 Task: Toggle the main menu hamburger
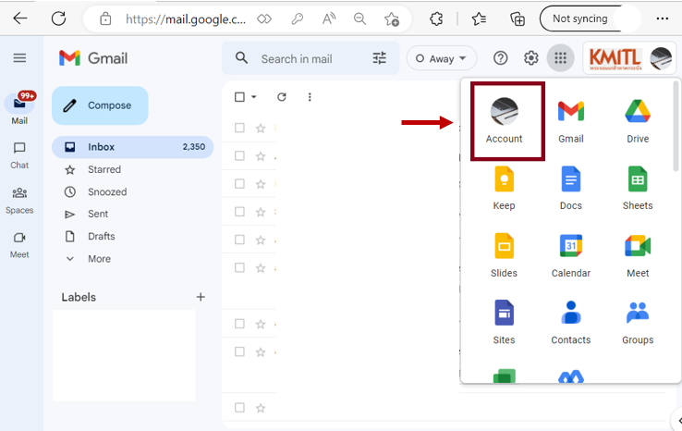(19, 58)
